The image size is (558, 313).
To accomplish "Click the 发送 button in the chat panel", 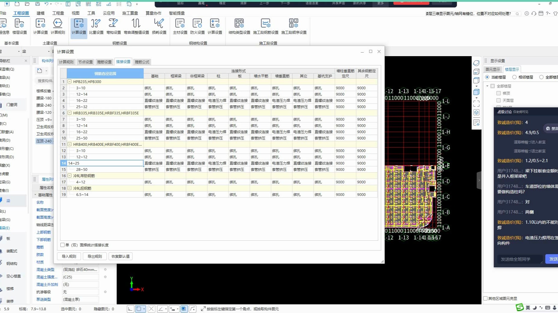I will point(553,259).
